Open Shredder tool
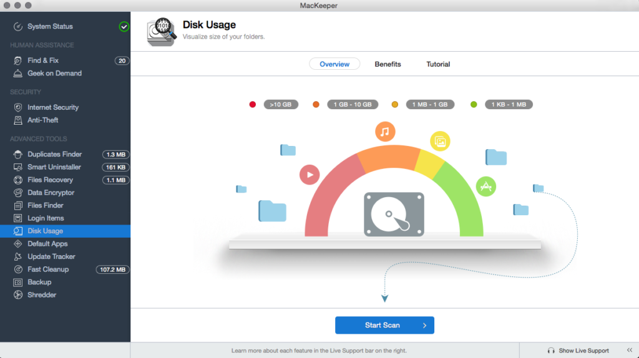This screenshot has width=639, height=358. click(42, 295)
